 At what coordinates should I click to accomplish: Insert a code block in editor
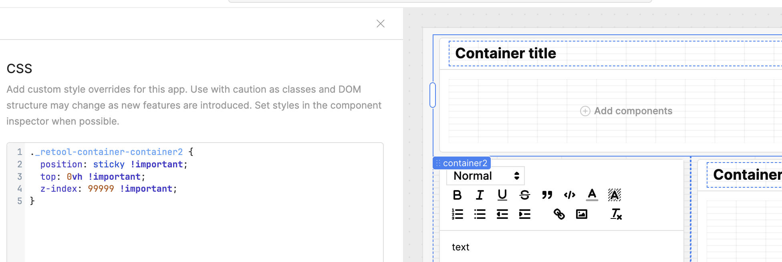(569, 195)
